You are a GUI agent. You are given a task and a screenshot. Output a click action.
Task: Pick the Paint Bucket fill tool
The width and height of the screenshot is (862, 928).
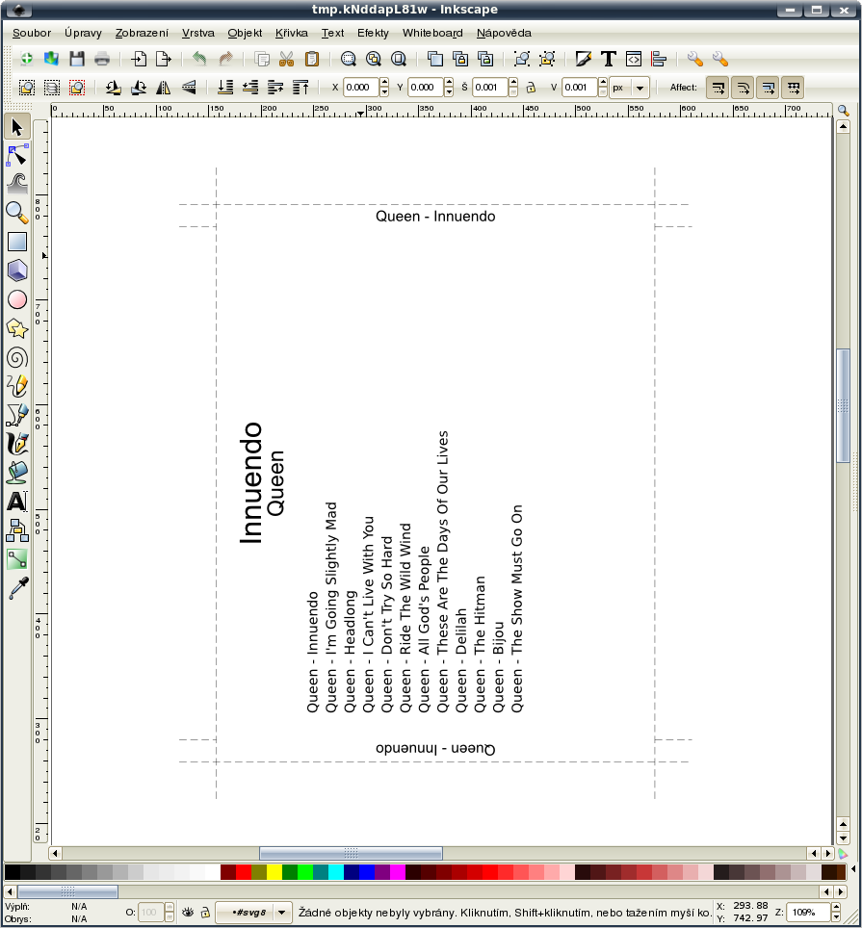point(17,473)
